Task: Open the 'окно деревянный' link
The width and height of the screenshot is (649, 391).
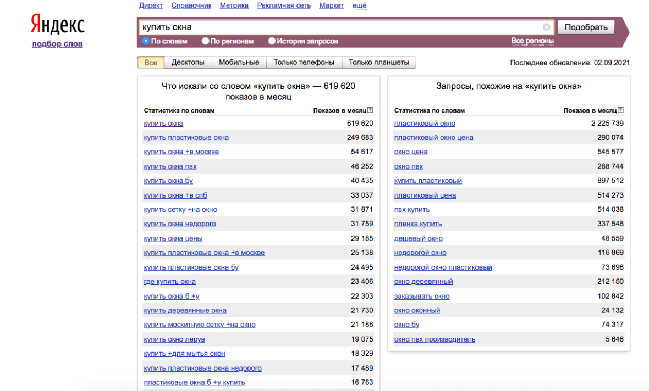Action: (x=424, y=282)
